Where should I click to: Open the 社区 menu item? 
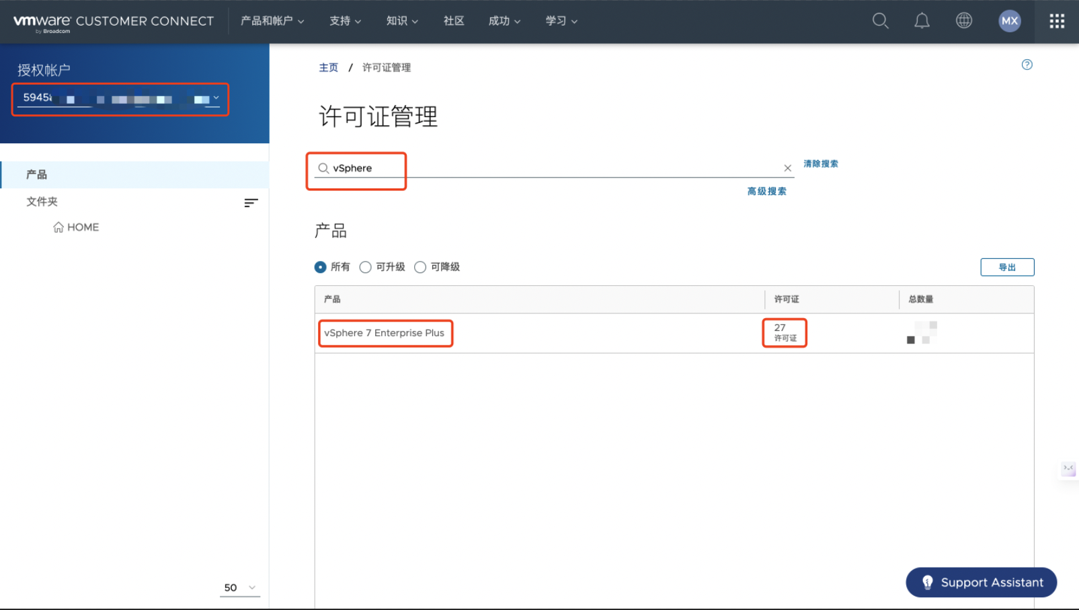coord(454,21)
